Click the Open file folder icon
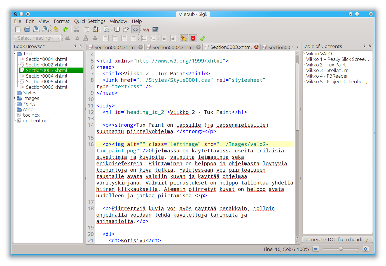The width and height of the screenshot is (386, 266). pos(27,29)
